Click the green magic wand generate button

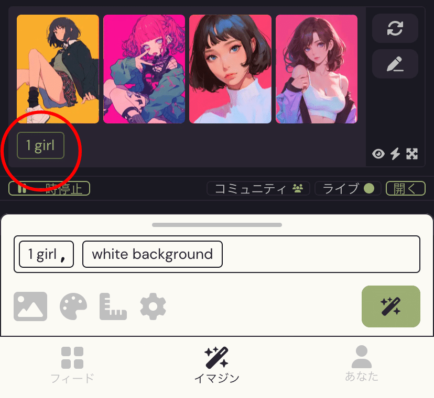click(391, 306)
